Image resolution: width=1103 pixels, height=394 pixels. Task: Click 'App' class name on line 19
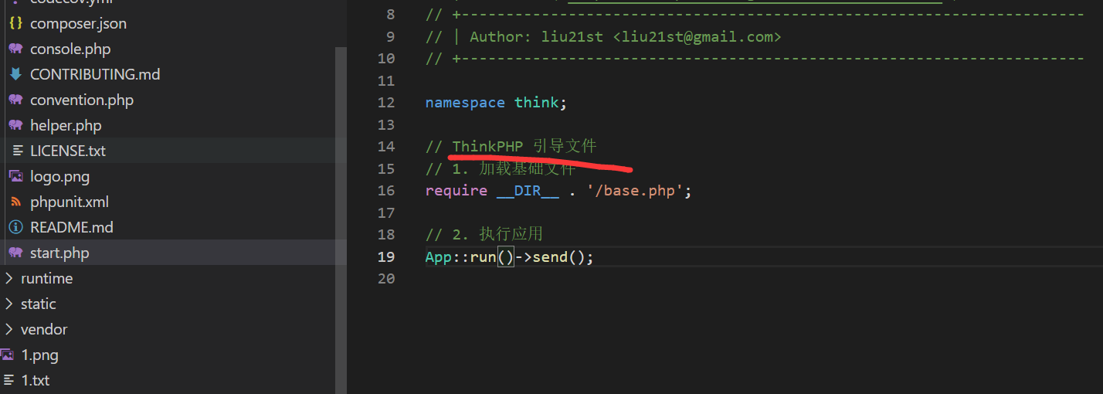pos(438,256)
